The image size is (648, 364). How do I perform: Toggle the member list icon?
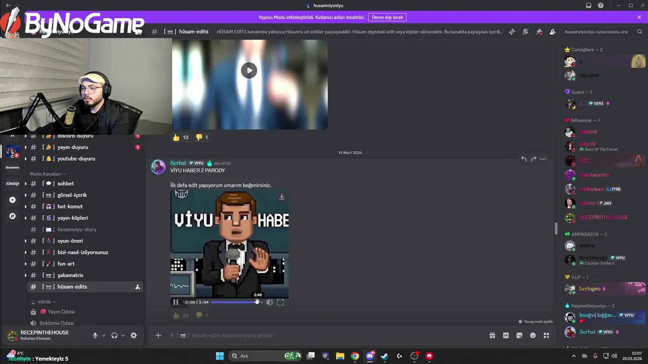(x=552, y=32)
